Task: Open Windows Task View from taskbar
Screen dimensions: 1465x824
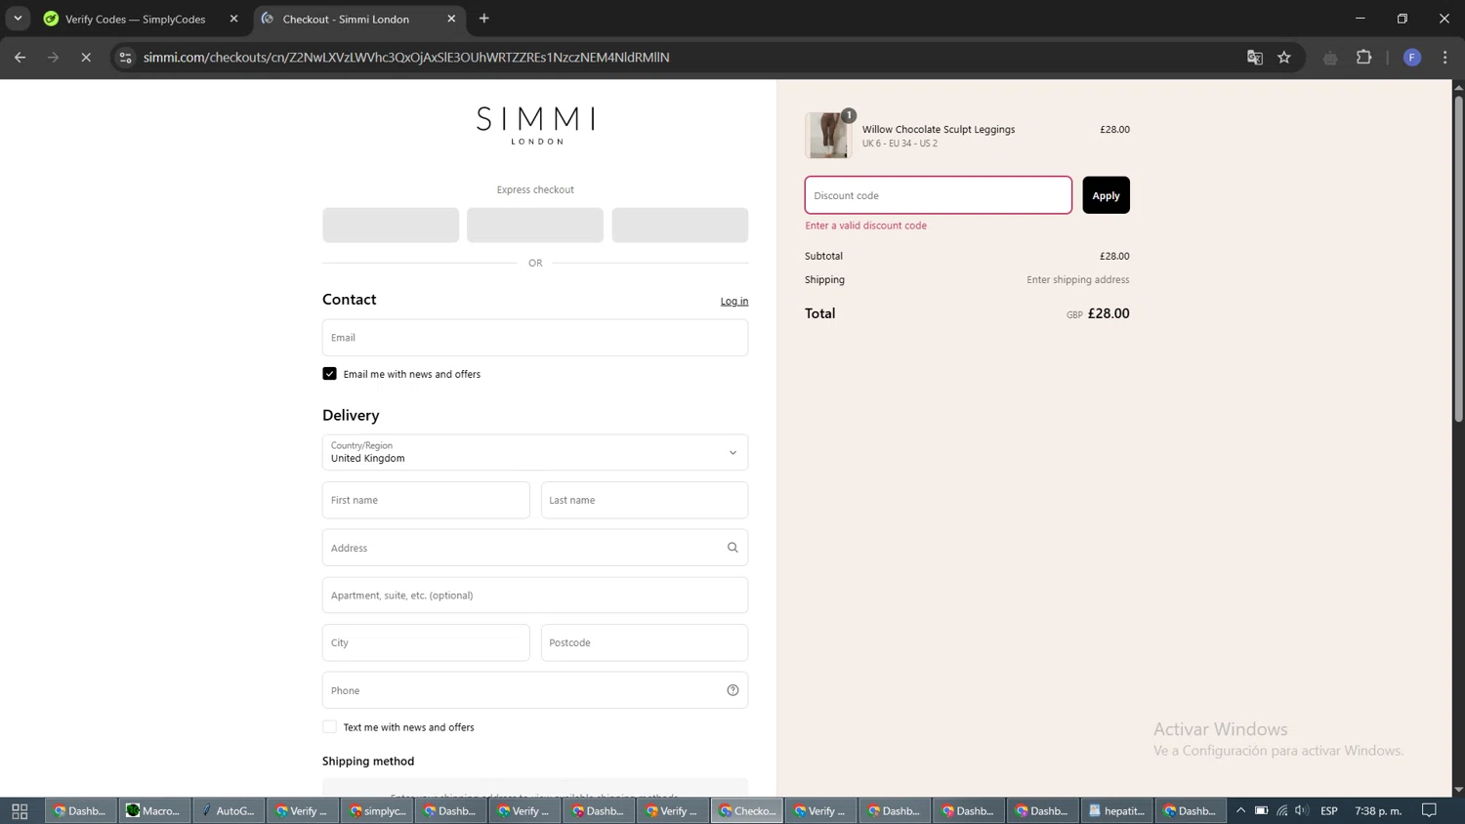Action: 20,811
